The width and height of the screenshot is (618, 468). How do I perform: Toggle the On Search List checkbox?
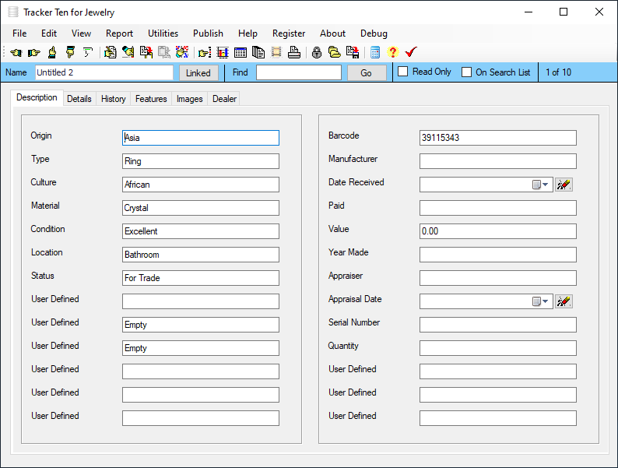pos(466,72)
